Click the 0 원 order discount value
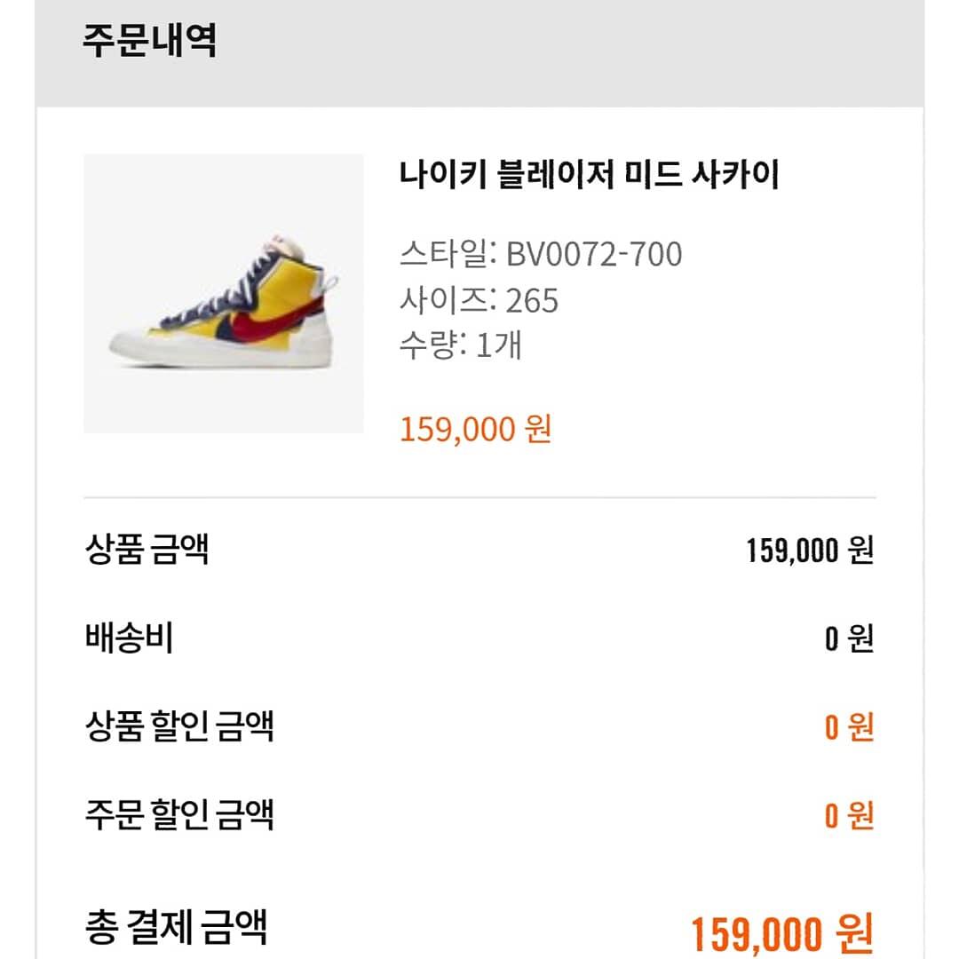Screen dimensions: 959x959 (x=849, y=815)
